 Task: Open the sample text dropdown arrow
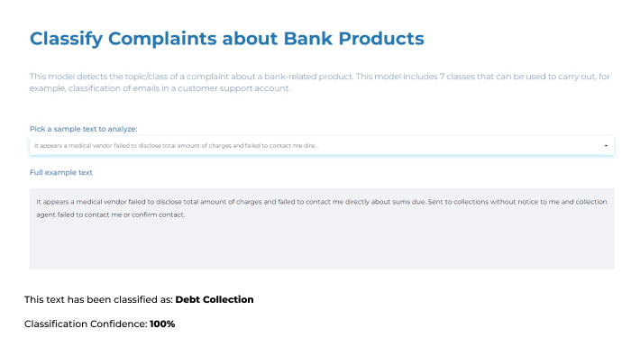coord(606,146)
